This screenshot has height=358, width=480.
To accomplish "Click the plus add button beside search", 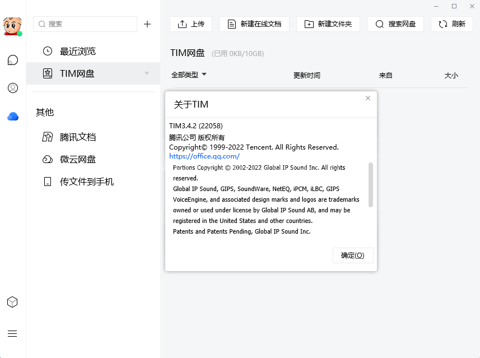I will (x=147, y=24).
